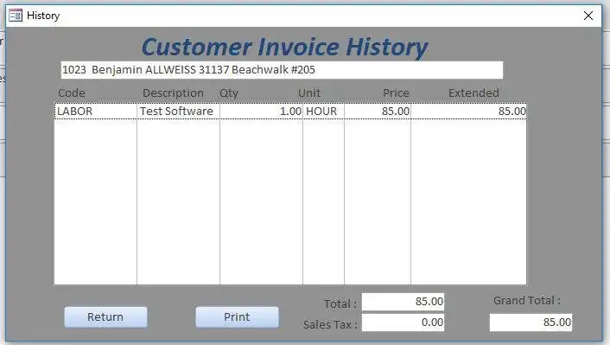Close the History window

coord(588,16)
